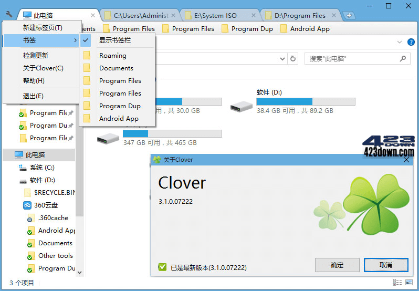Close the D:\Program Files tab
Screen dimensions: 419x291
click(x=334, y=15)
